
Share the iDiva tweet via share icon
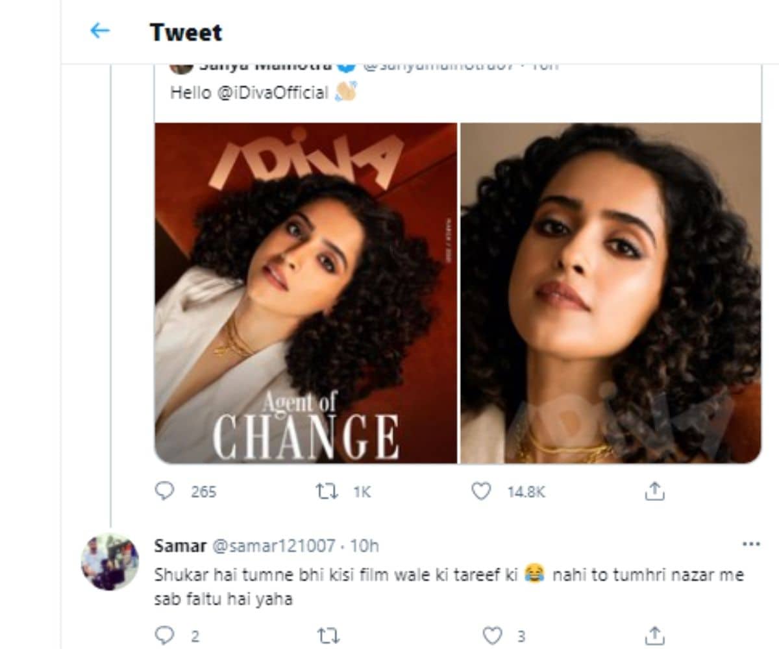pyautogui.click(x=654, y=491)
